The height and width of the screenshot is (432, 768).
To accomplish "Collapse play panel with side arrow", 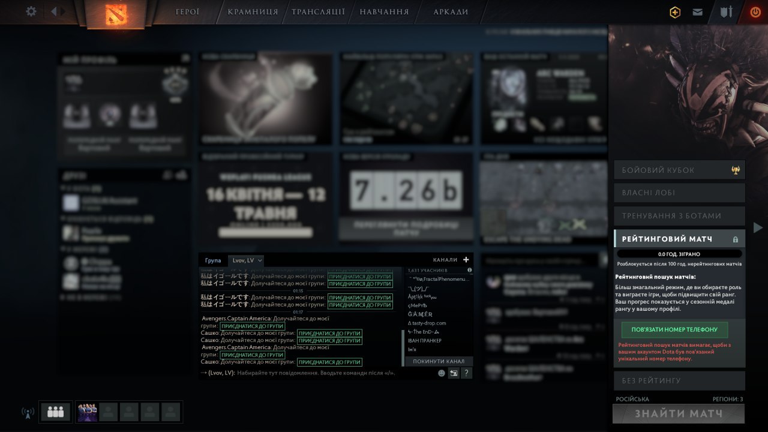I will coord(758,227).
